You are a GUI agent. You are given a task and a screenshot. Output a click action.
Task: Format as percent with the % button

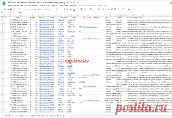tap(29, 9)
